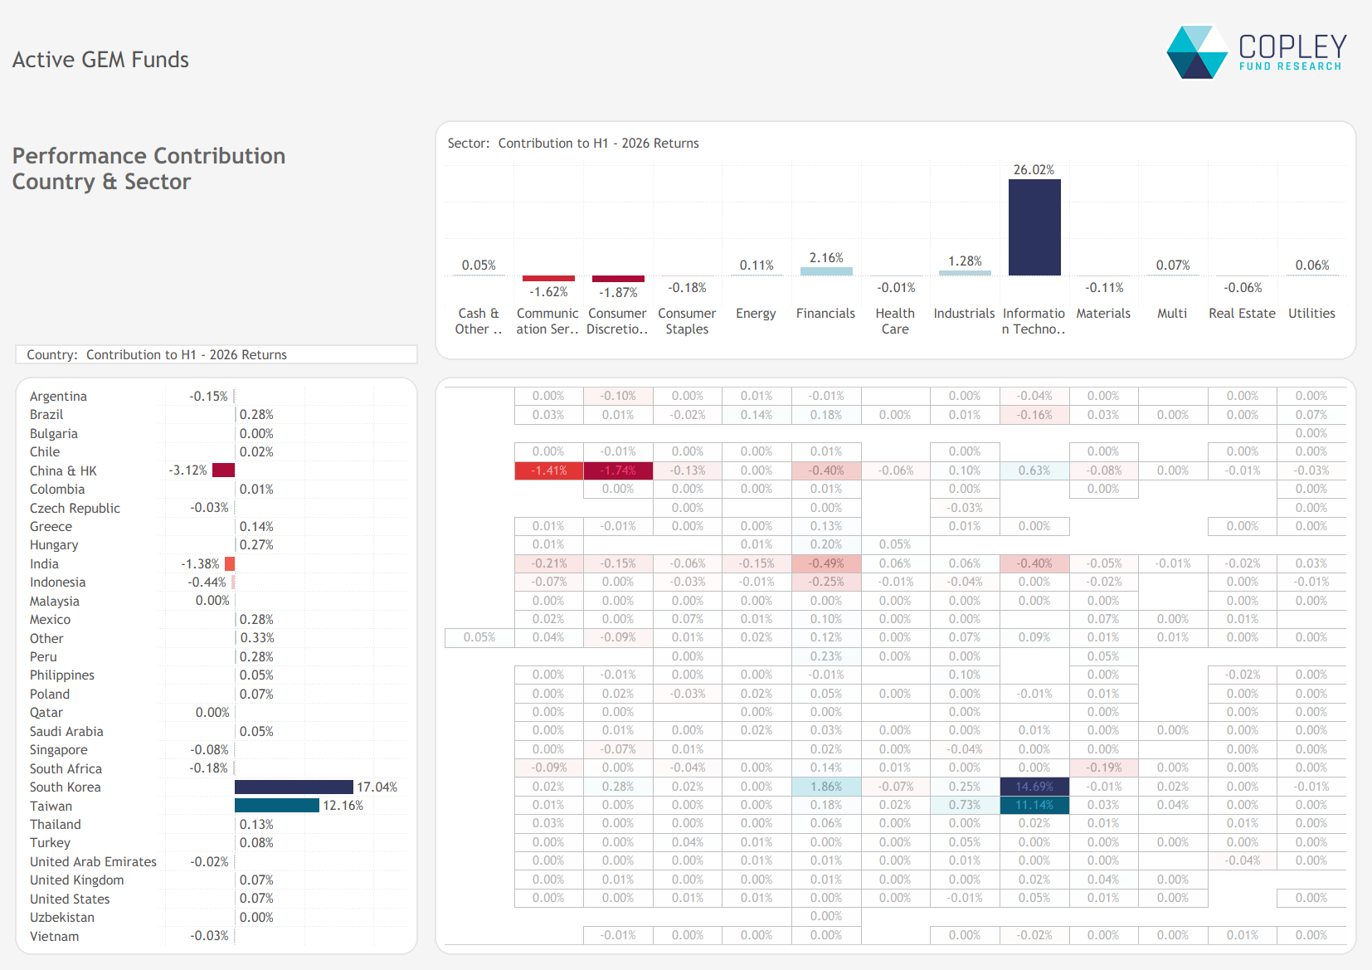1372x970 pixels.
Task: Click the Utilities sector axis label
Action: [x=1311, y=314]
